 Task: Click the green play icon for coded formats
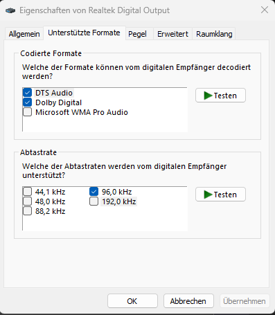coord(208,96)
